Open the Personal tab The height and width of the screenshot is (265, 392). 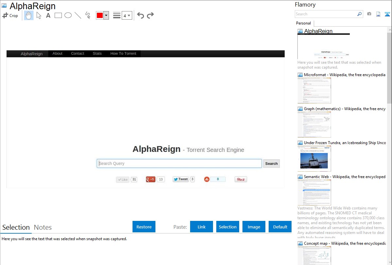pos(304,23)
